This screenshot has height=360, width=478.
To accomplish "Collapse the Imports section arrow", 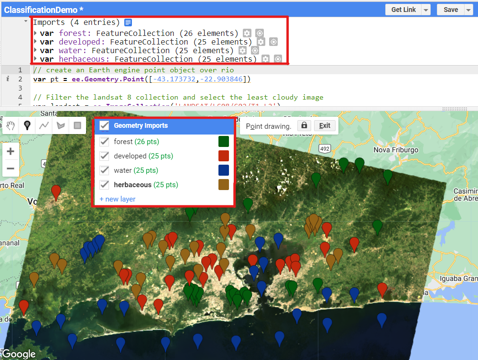I will coord(26,22).
